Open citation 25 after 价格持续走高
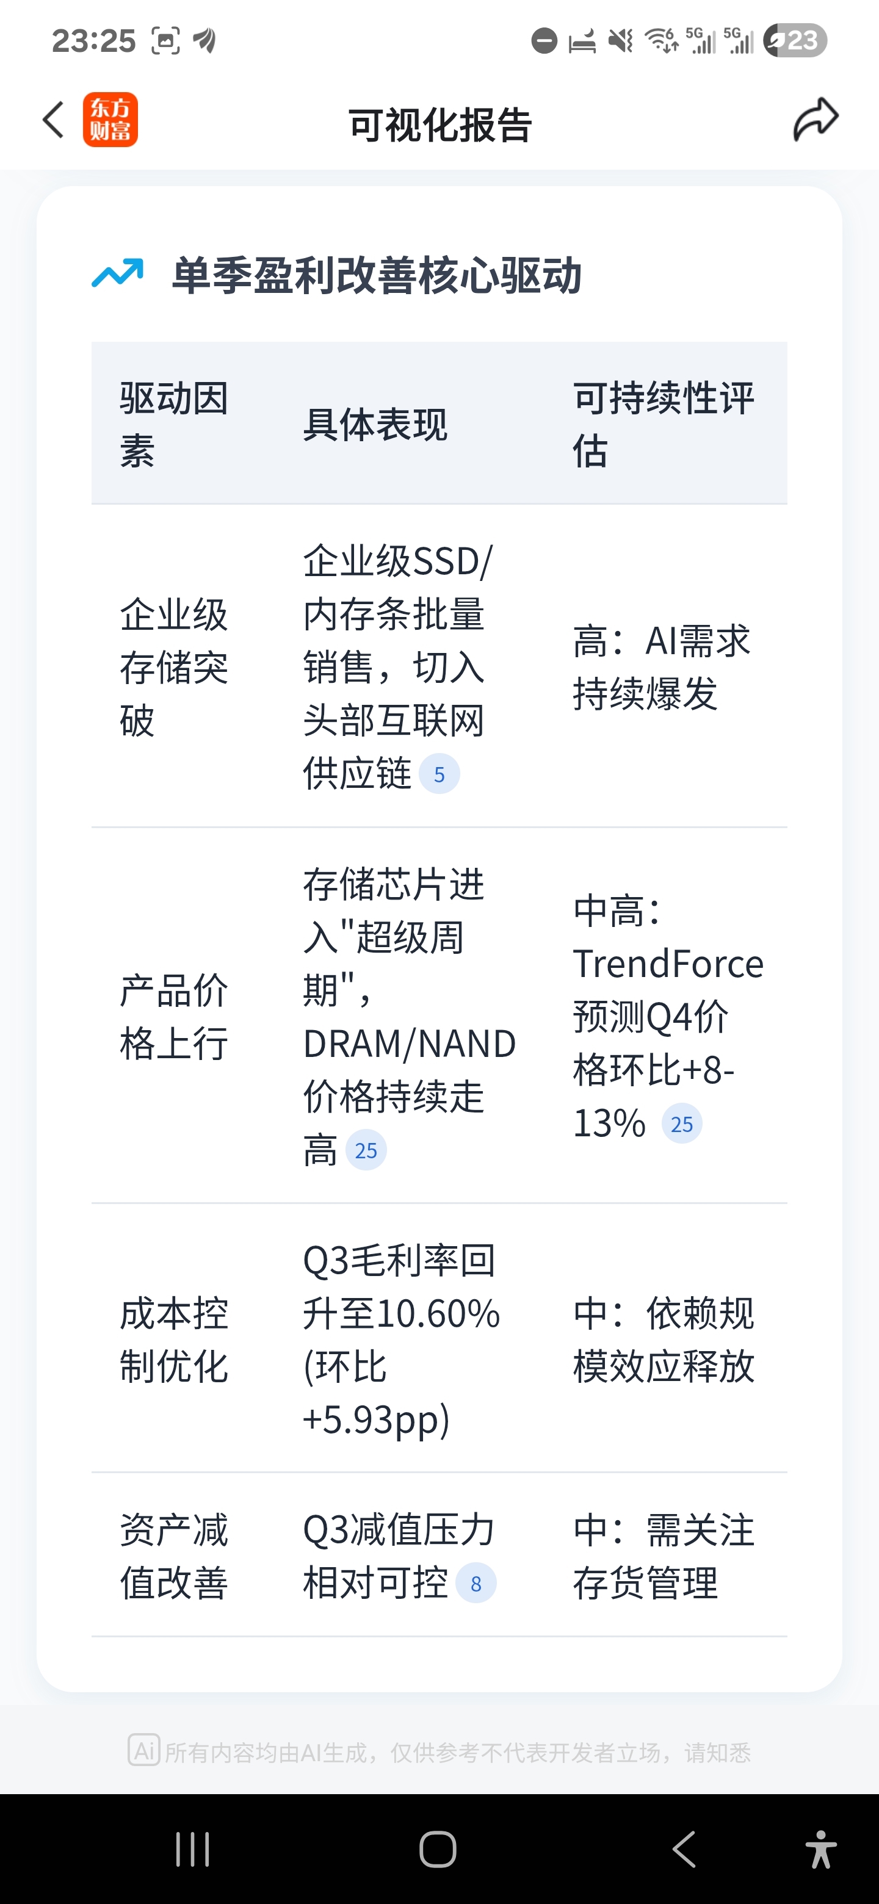This screenshot has height=1904, width=879. 366,1150
